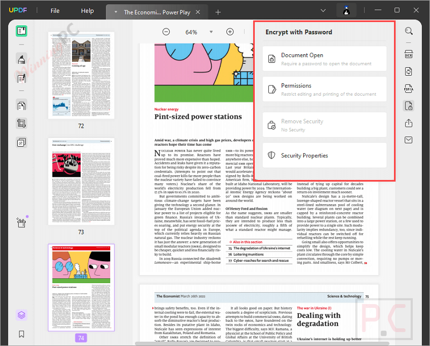Save as PDF/A icon
This screenshot has height=346, width=430.
click(408, 89)
